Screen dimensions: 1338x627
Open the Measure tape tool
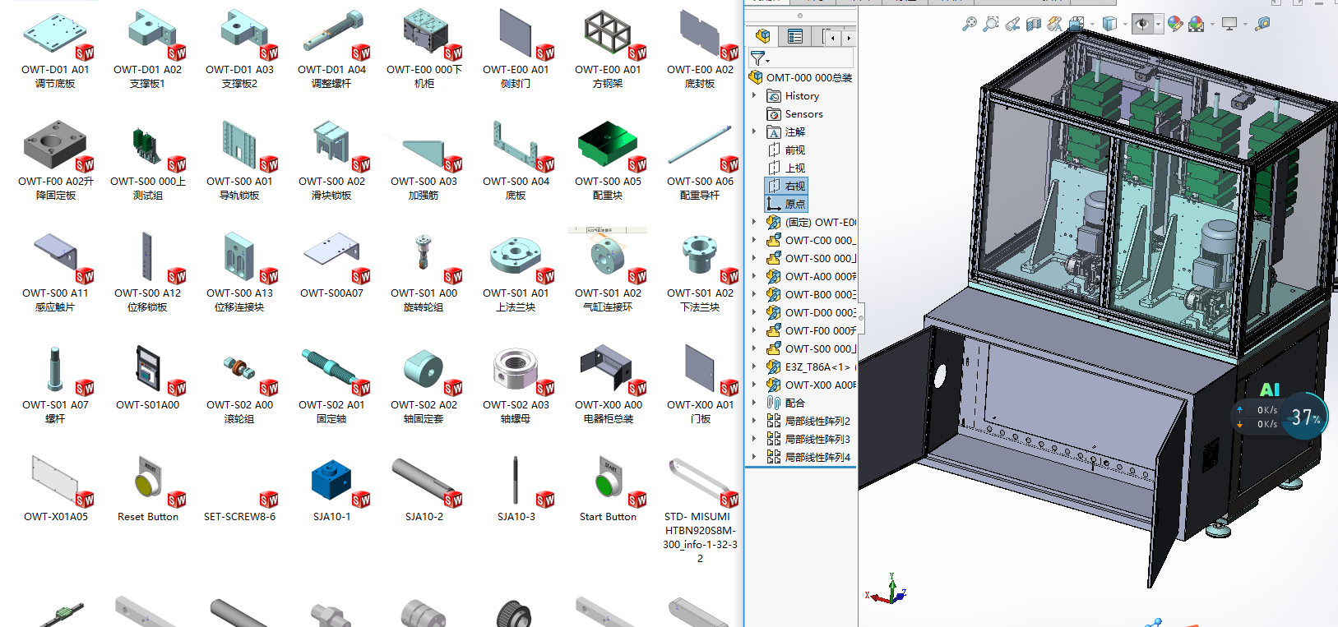tap(1262, 24)
